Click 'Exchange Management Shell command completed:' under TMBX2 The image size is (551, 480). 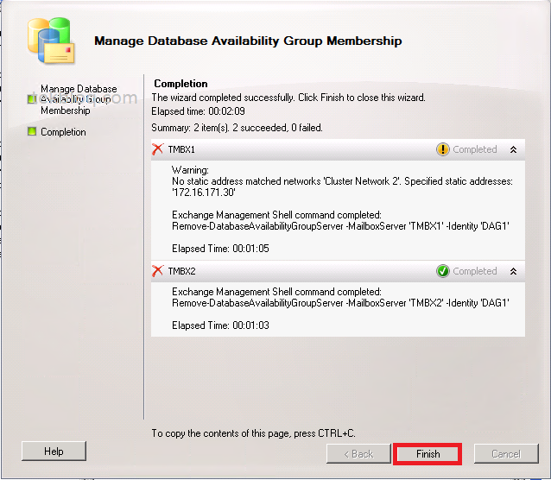276,292
